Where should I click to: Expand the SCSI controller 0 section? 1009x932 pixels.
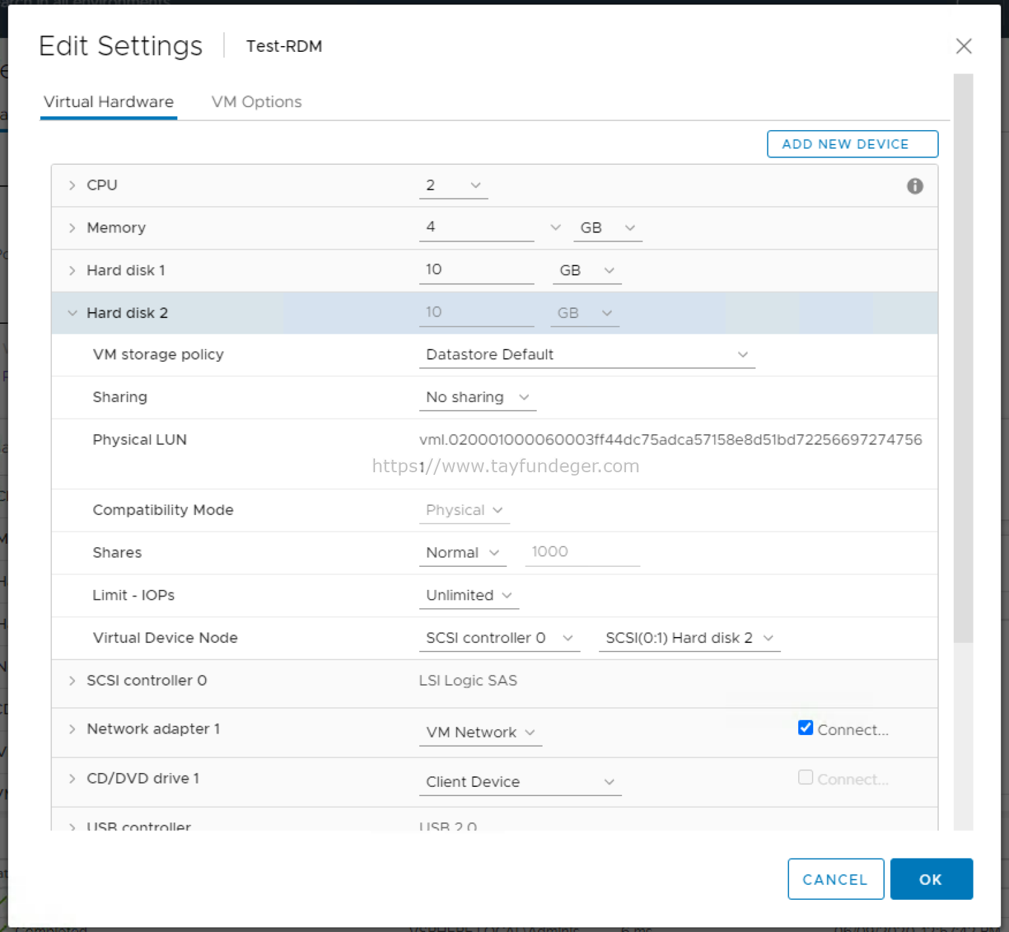point(72,681)
